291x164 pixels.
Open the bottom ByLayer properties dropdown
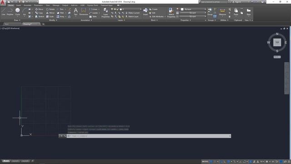coord(193,16)
